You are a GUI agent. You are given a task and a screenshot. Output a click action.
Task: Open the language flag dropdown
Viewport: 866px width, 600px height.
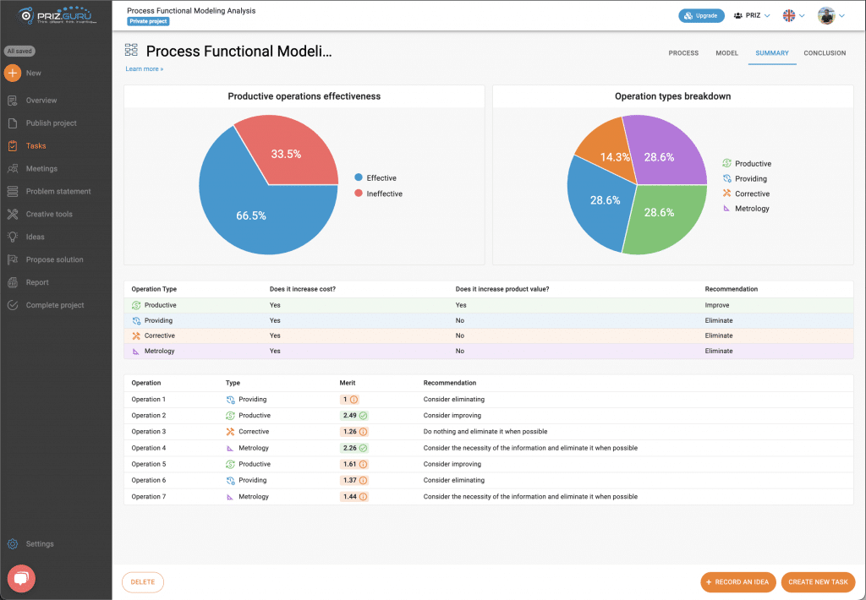(793, 15)
